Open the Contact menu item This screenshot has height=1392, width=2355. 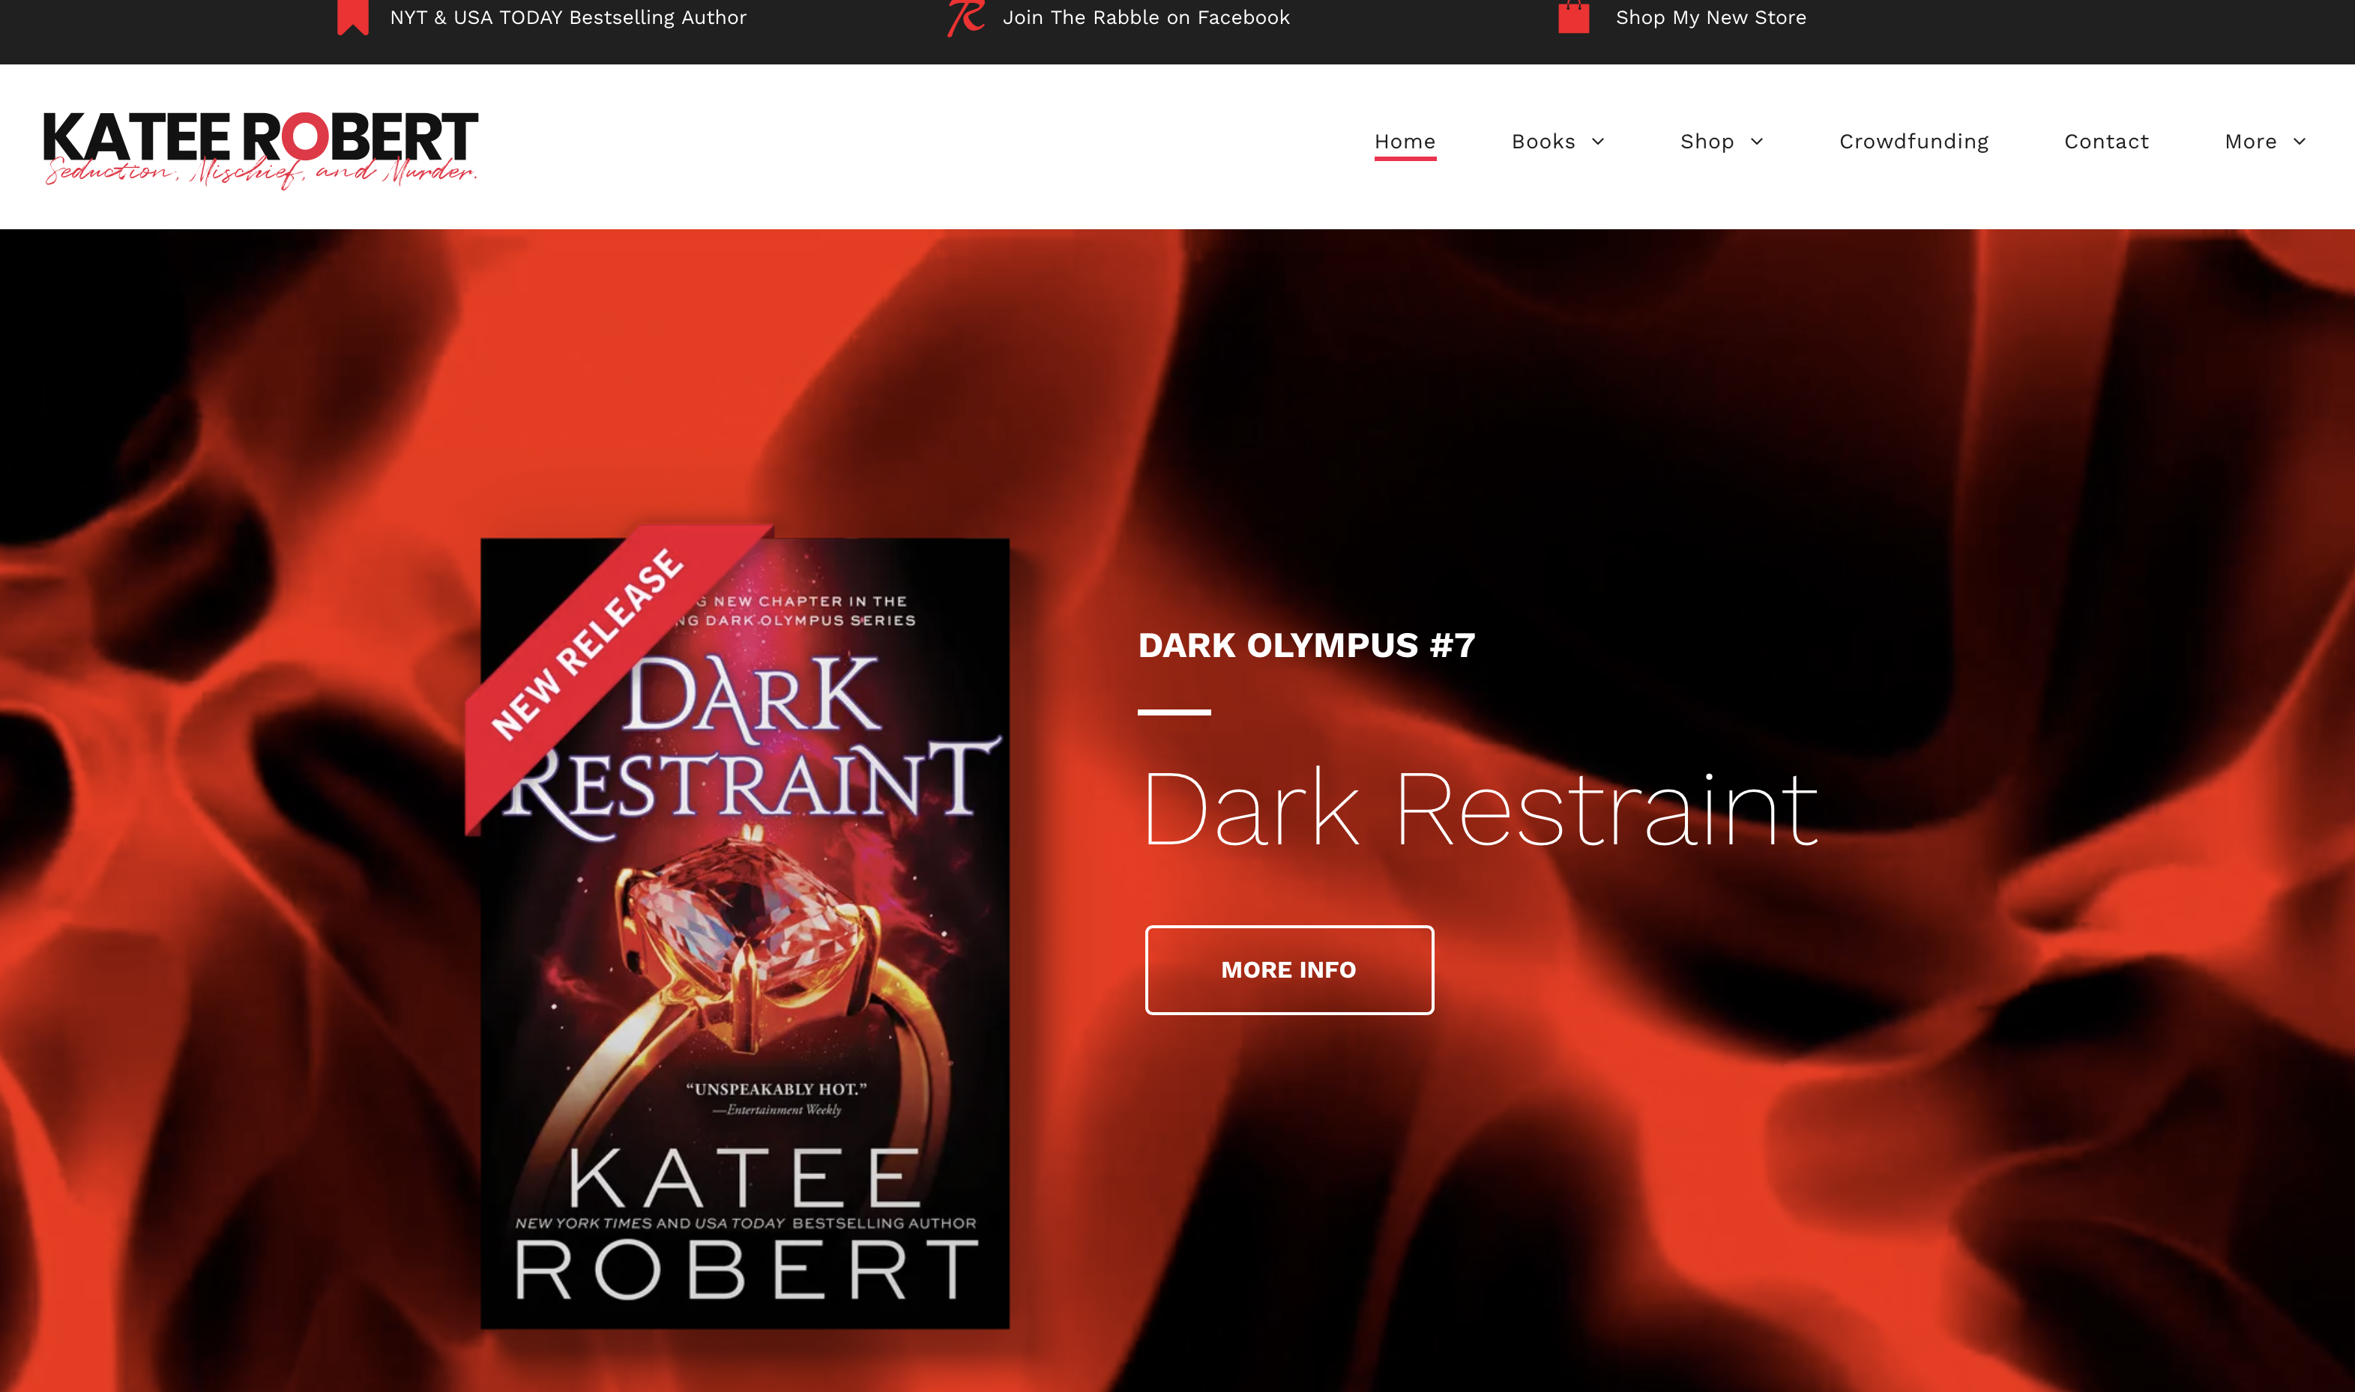point(2105,142)
